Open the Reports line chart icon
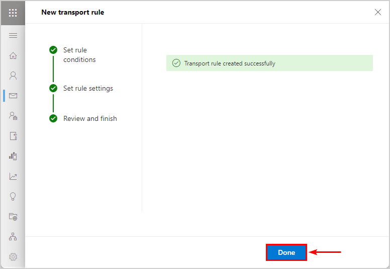 pyautogui.click(x=13, y=176)
